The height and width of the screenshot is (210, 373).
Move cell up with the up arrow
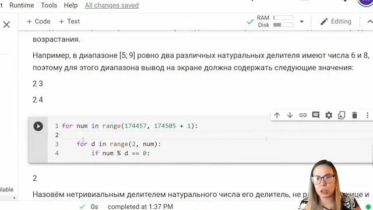click(277, 116)
